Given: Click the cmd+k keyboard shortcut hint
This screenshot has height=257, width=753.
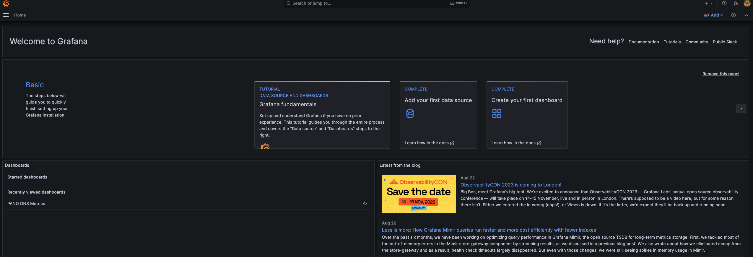Looking at the screenshot, I should pos(459,3).
